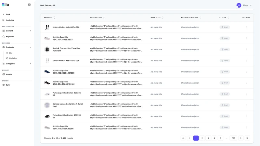The image size is (260, 146).
Task: Open the Products Optimize submenu
Action: [13, 58]
